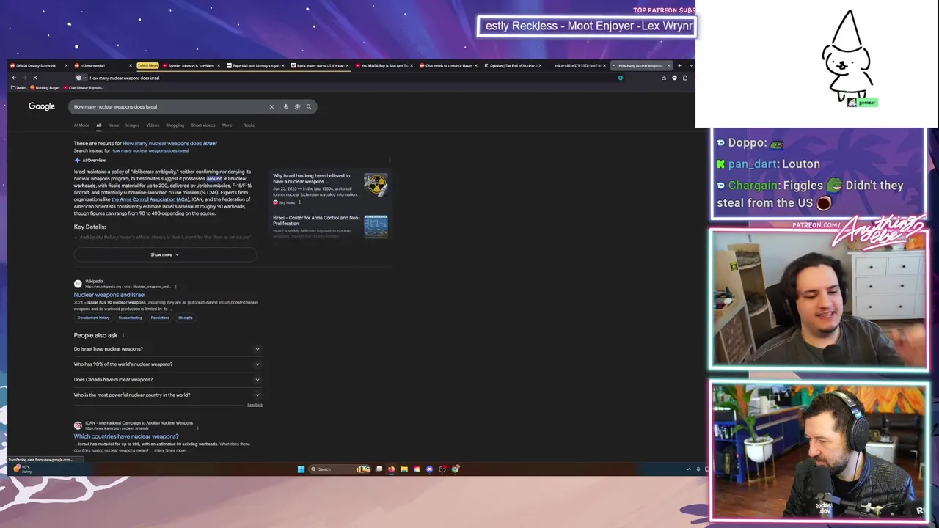The image size is (939, 528).
Task: Open the Dailies bookmarks folder
Action: [x=19, y=88]
